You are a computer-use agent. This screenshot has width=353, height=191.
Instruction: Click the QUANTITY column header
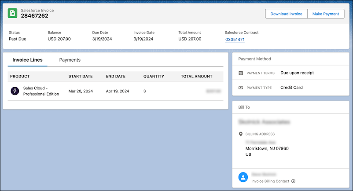click(154, 76)
